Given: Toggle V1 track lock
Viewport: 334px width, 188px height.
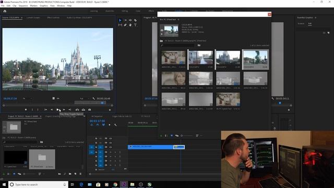Looking at the screenshot, I should [x=96, y=147].
